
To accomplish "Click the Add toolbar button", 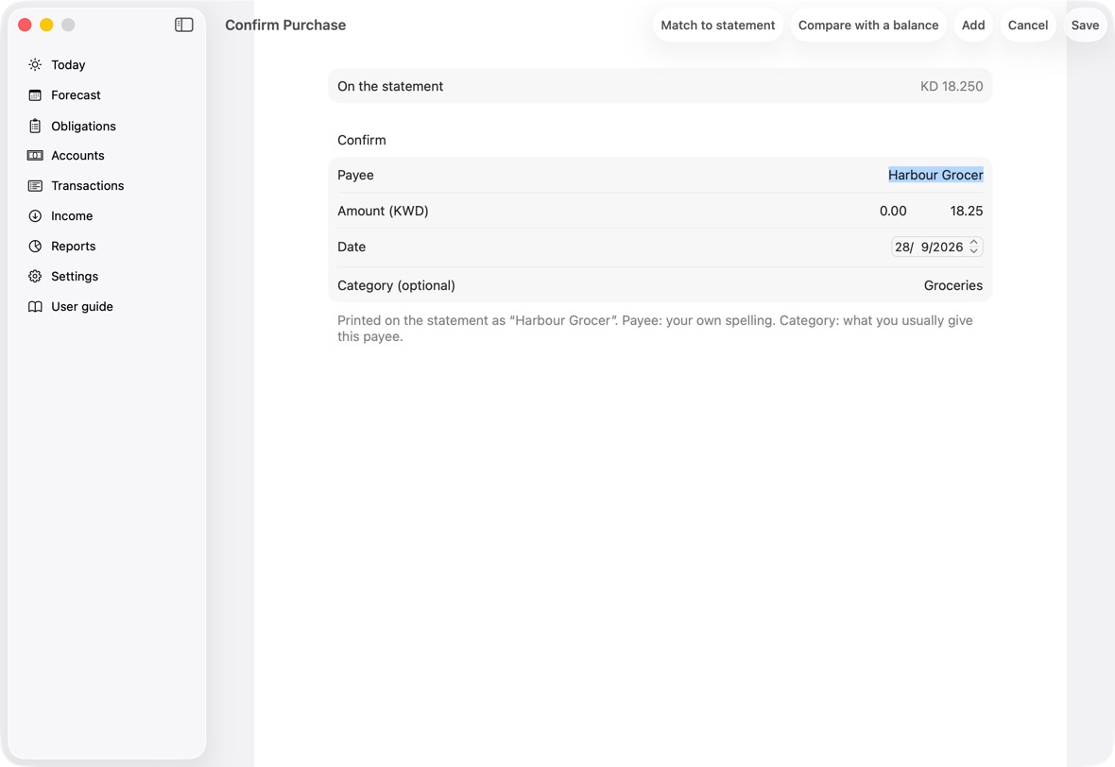I will pyautogui.click(x=972, y=25).
